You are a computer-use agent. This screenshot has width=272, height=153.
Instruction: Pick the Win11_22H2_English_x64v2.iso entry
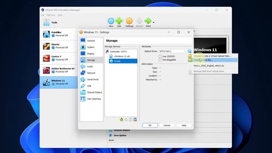point(213,66)
